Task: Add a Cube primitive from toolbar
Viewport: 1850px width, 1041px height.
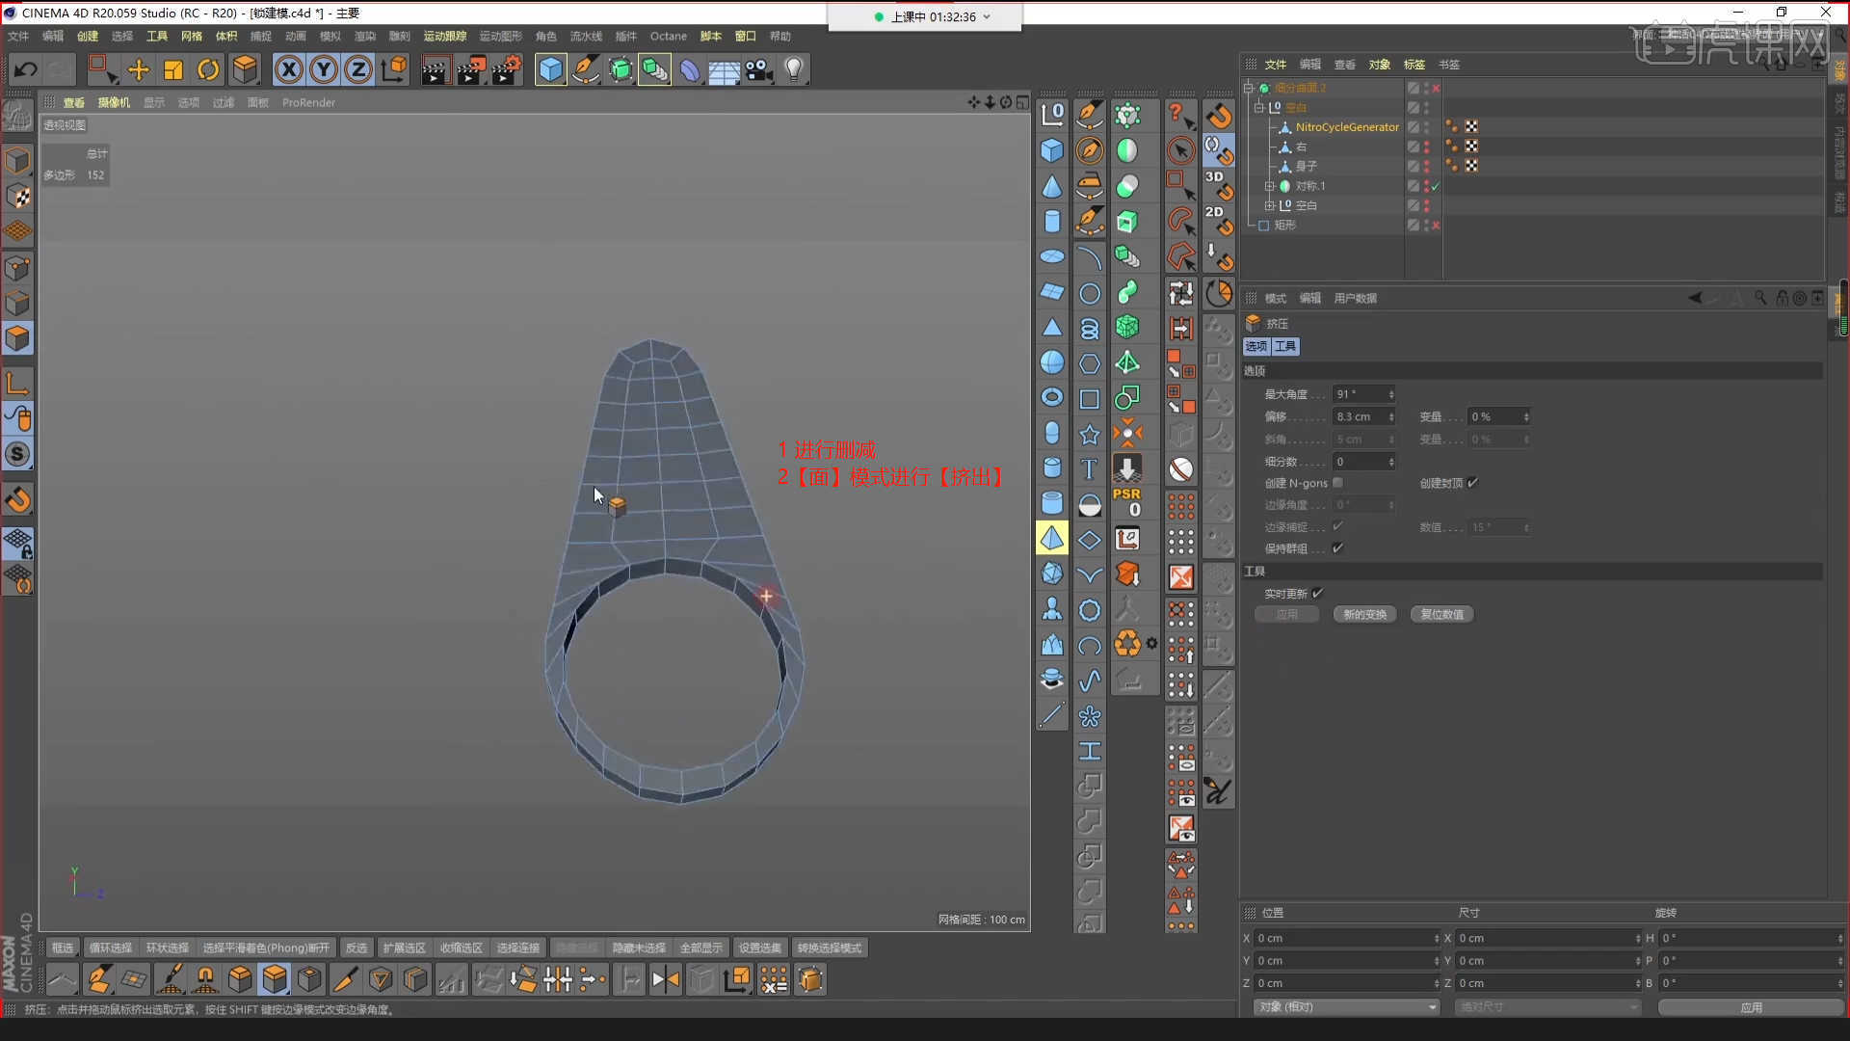Action: tap(550, 69)
